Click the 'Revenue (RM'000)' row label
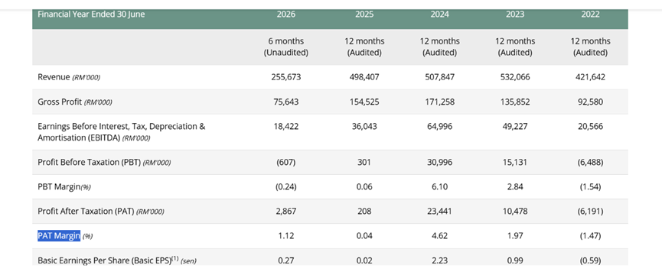The width and height of the screenshot is (662, 278). pos(69,77)
